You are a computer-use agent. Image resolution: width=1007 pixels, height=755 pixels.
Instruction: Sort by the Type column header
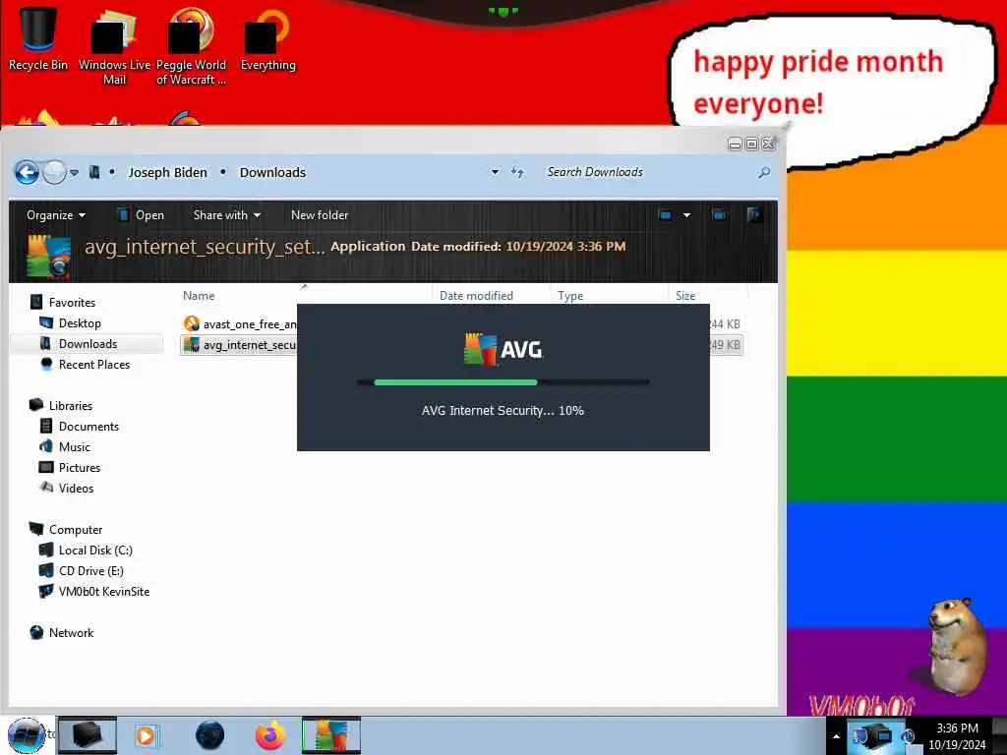tap(570, 295)
